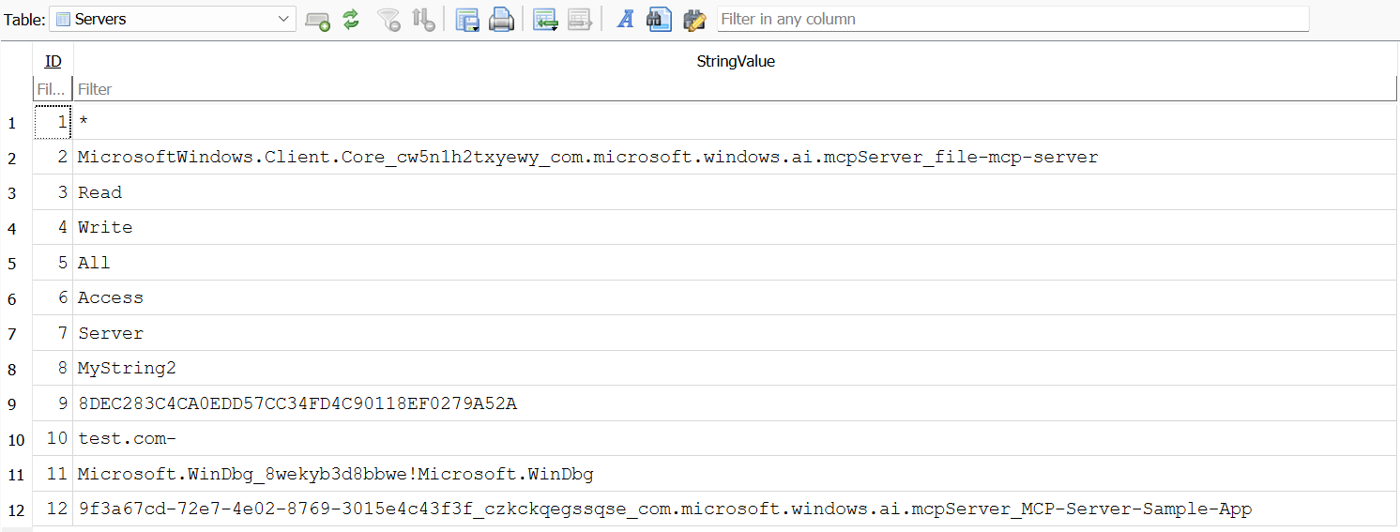This screenshot has width=1400, height=532.
Task: Print the currently displayed table data
Action: pos(502,20)
